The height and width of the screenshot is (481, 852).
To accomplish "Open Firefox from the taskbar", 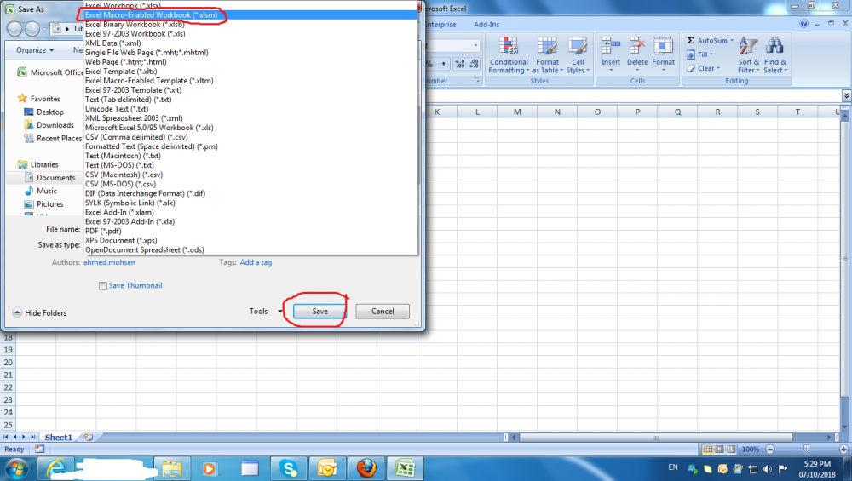I will (366, 468).
